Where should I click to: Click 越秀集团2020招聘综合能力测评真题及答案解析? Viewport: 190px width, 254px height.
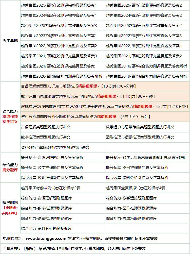(62, 76)
